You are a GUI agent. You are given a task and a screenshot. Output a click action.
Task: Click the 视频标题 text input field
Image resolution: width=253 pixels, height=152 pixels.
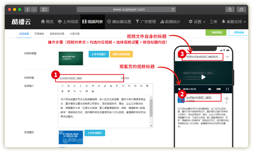tap(88, 78)
